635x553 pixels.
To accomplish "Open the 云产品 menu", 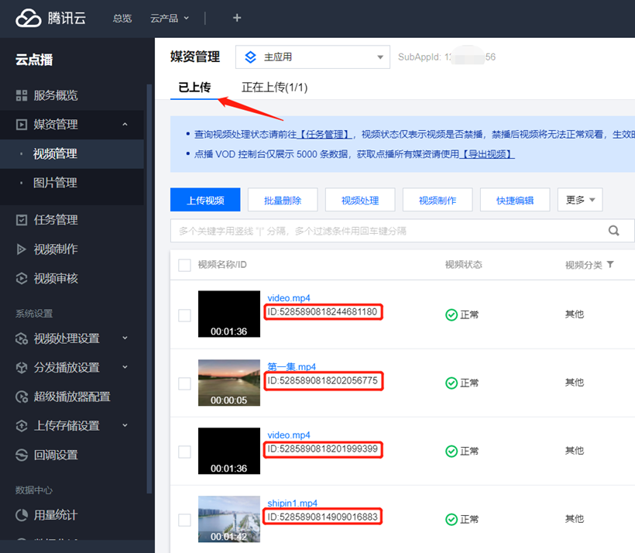I will click(169, 18).
